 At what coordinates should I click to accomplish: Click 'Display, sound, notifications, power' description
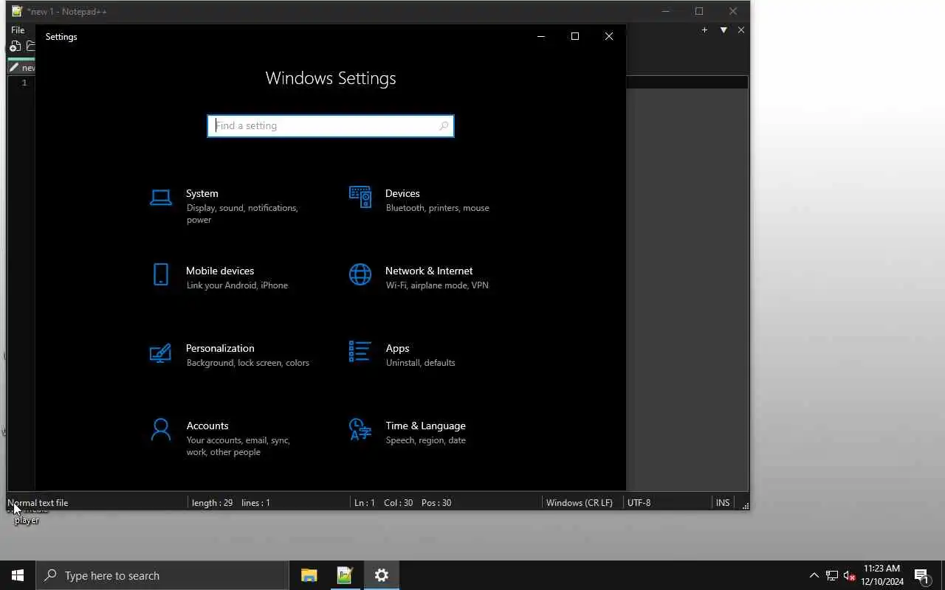[242, 214]
